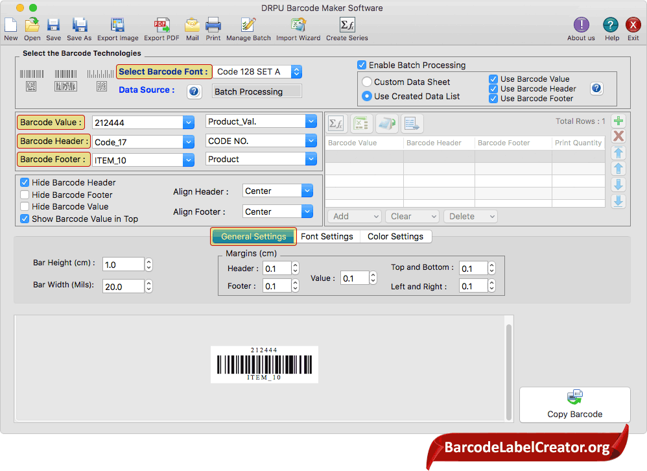
Task: Click help icon beside Use Barcode Header
Action: coord(596,88)
